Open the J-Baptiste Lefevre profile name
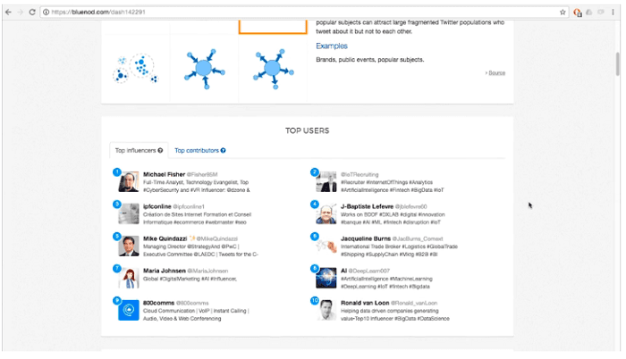 [x=367, y=206]
